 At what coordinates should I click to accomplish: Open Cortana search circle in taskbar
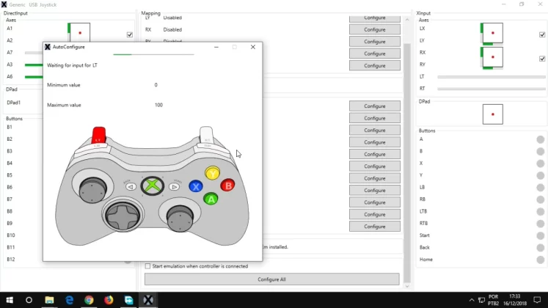click(29, 300)
